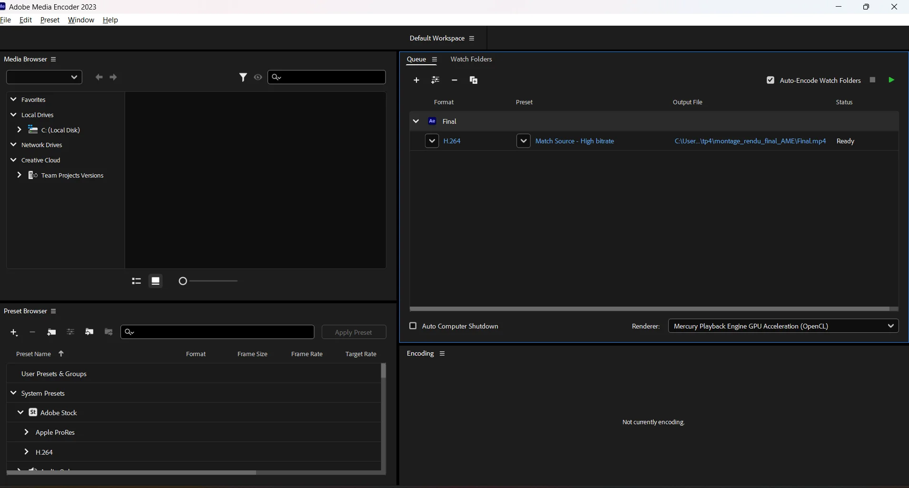909x488 pixels.
Task: Switch to Watch Folders tab
Action: 471,59
